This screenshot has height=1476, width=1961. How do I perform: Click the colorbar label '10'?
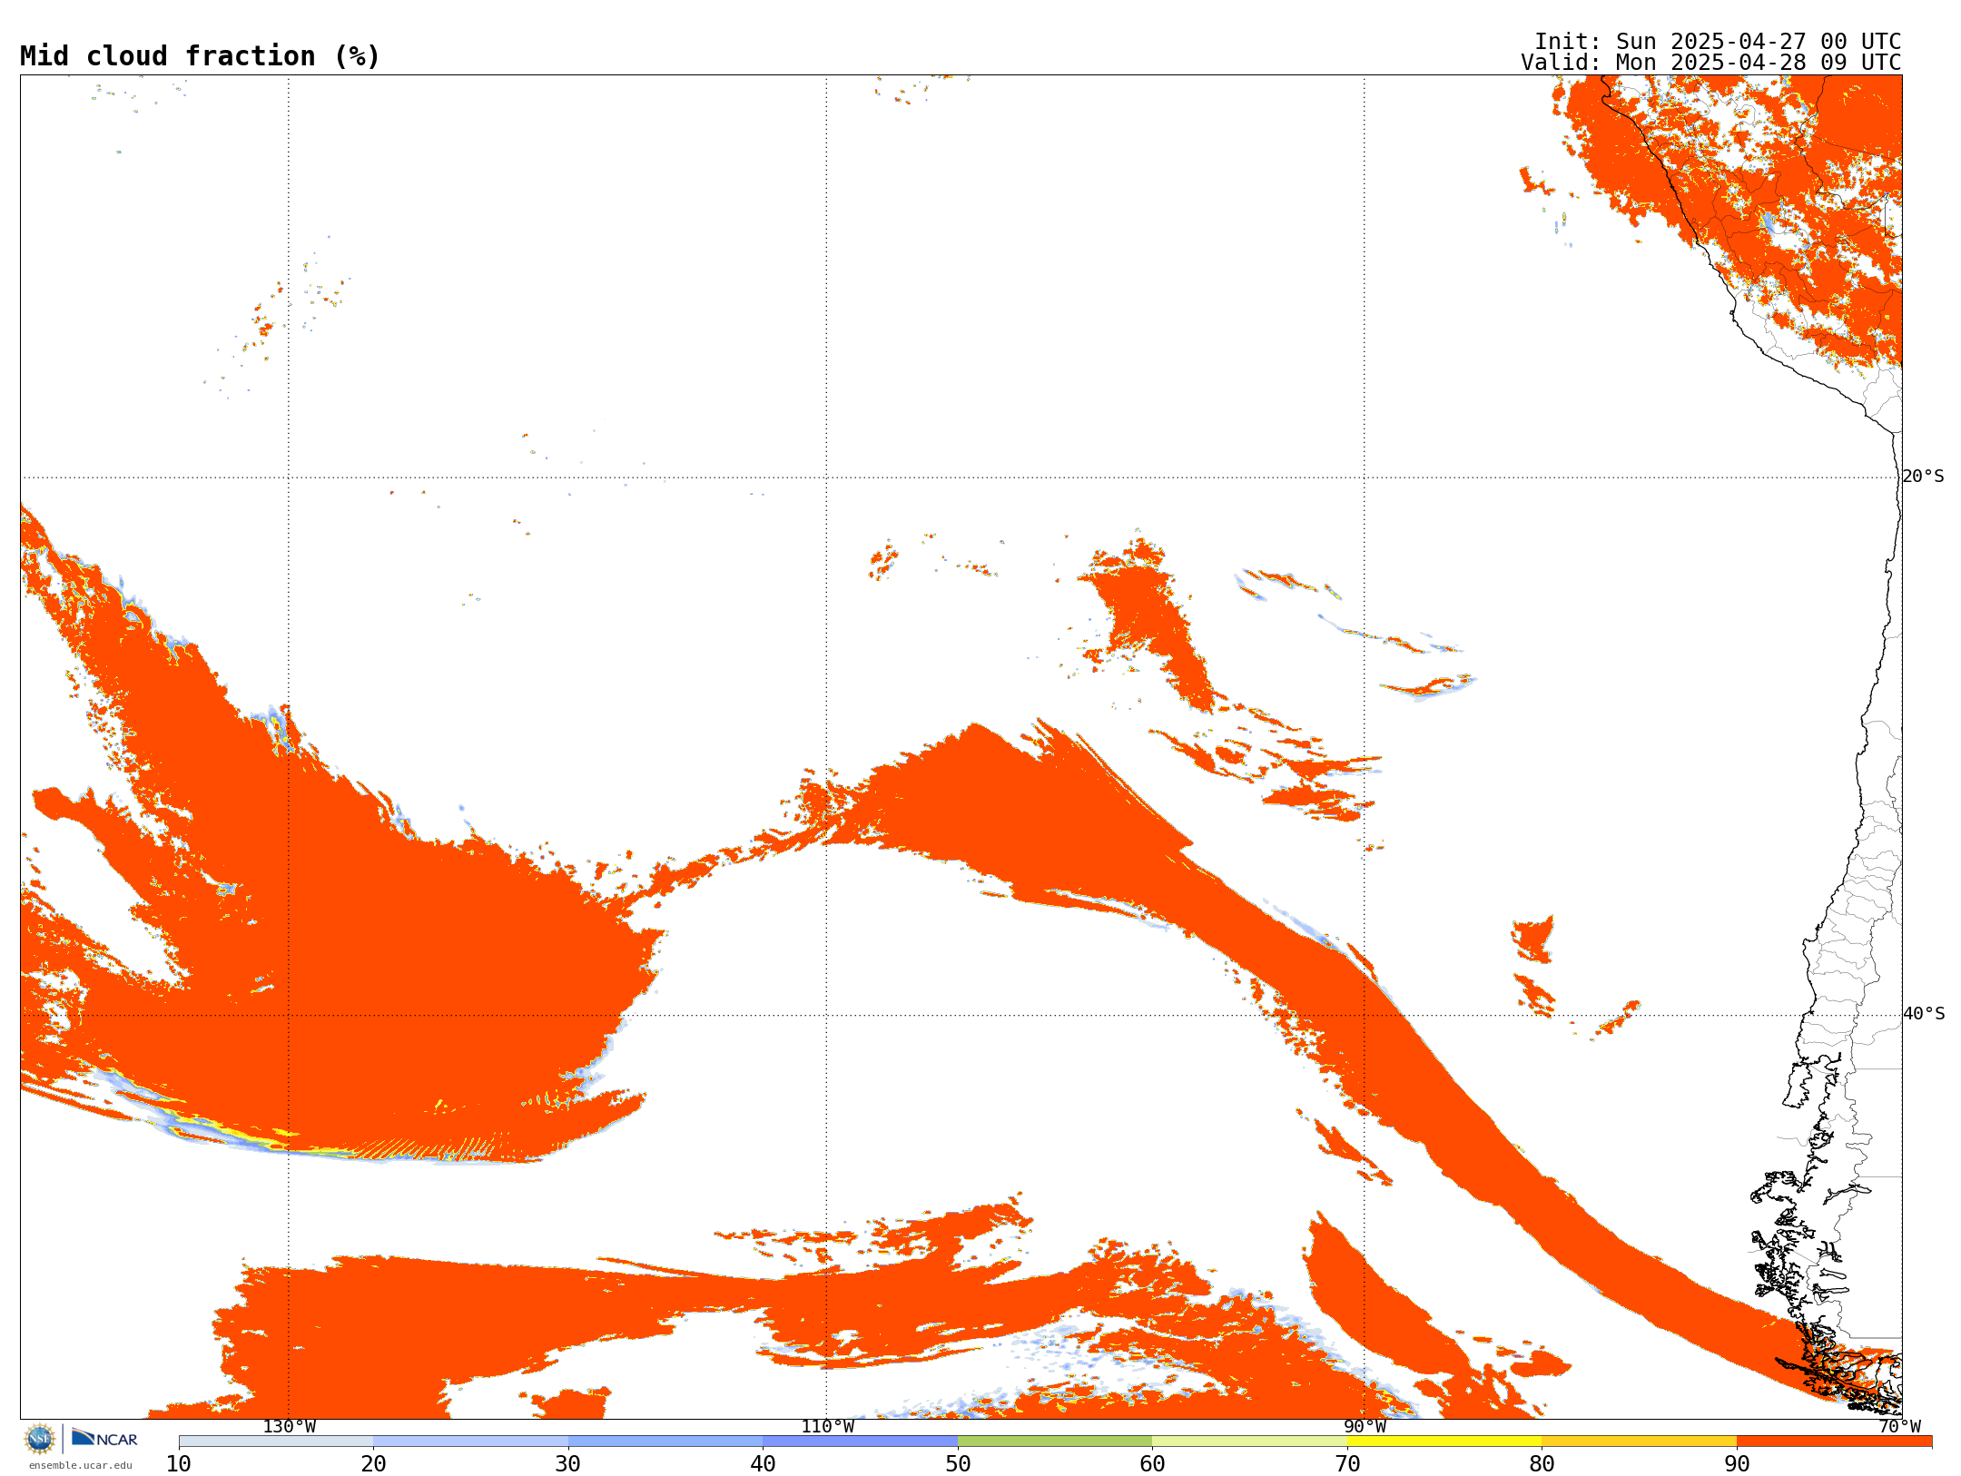(179, 1464)
